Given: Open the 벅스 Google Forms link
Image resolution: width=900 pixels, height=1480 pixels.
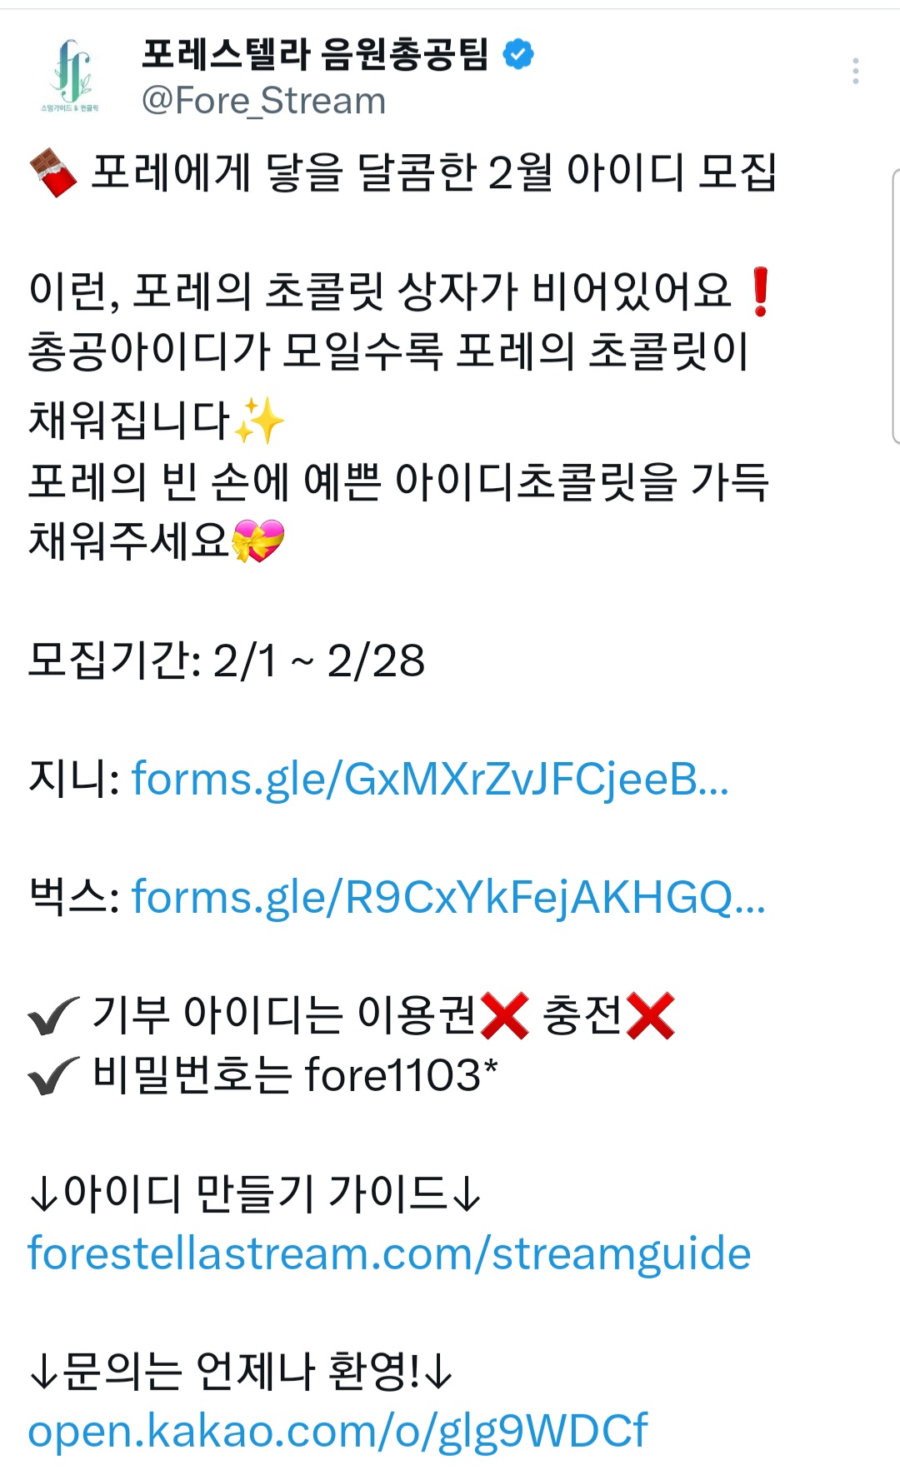Looking at the screenshot, I should pyautogui.click(x=448, y=898).
